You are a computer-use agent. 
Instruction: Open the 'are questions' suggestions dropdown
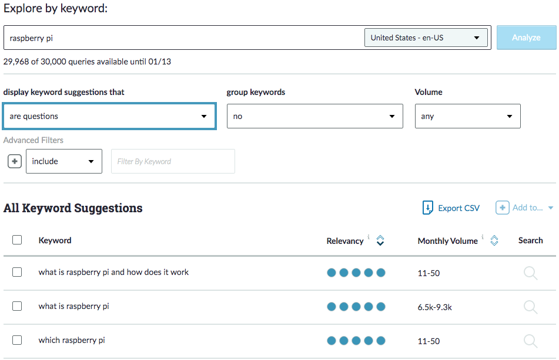click(x=109, y=116)
